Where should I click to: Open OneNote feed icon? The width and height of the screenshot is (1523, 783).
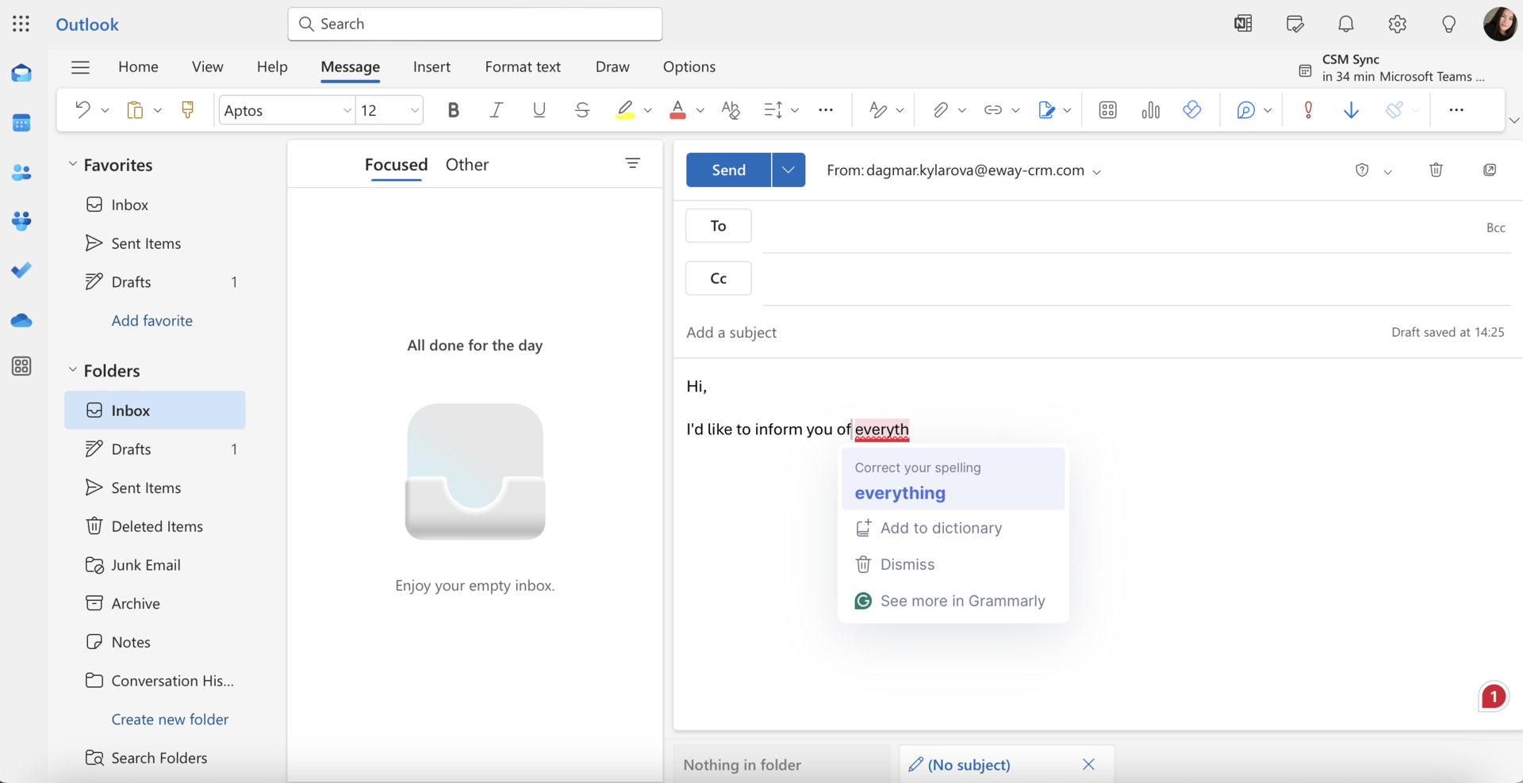click(1243, 24)
